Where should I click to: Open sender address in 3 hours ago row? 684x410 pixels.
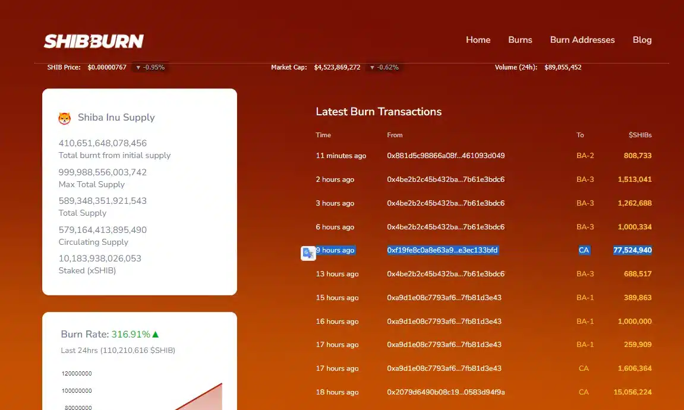[x=446, y=203]
